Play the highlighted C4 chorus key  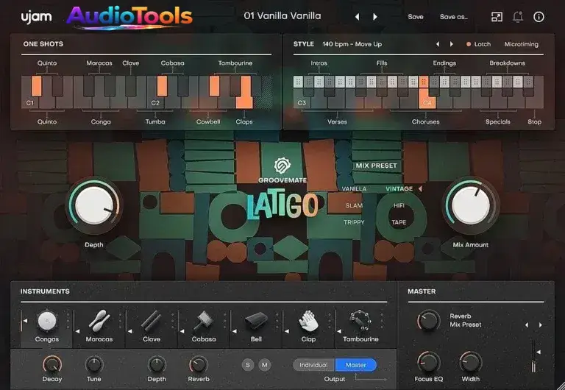pos(427,99)
